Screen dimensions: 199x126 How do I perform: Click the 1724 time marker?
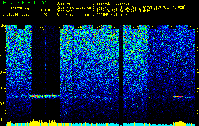(78, 27)
